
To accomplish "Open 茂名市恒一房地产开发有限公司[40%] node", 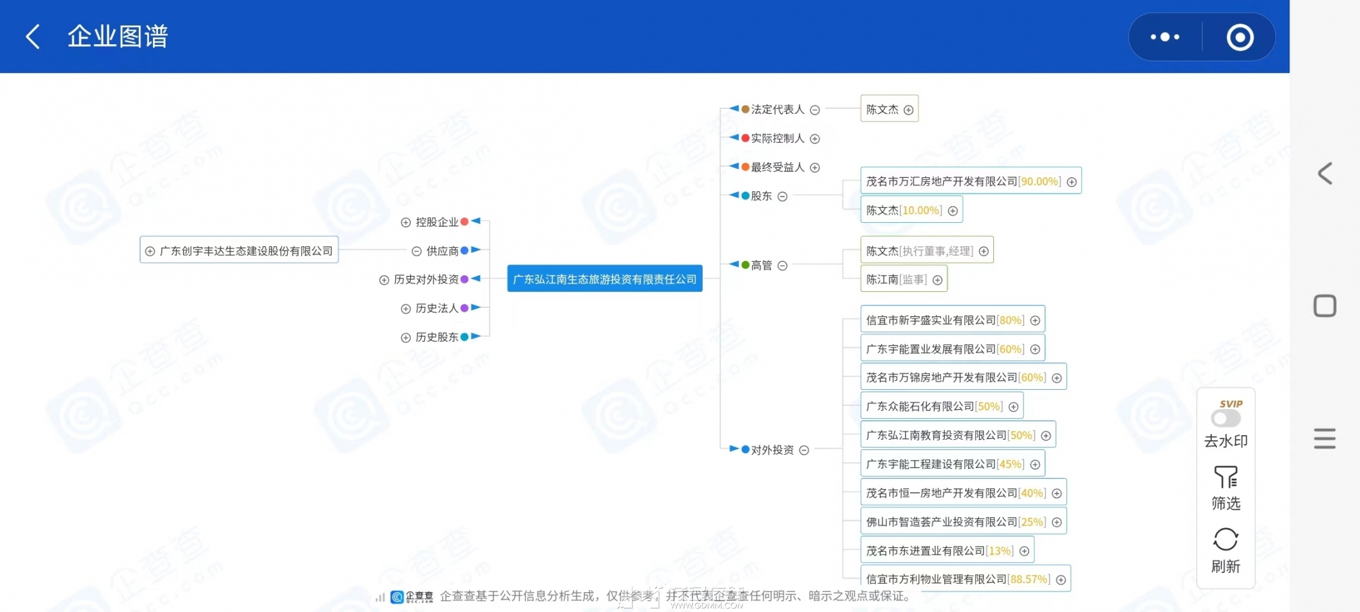I will coord(963,492).
